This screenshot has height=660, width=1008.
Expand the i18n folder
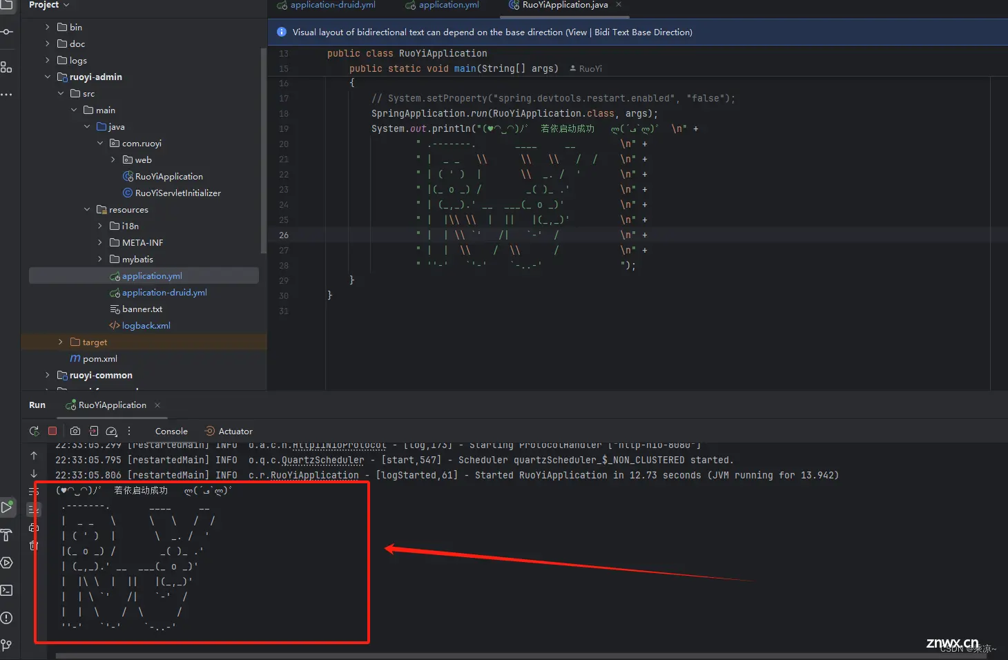(100, 226)
